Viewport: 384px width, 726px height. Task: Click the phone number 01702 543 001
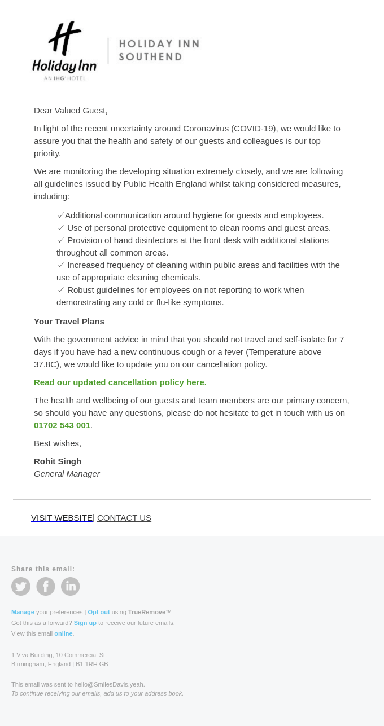coord(62,425)
